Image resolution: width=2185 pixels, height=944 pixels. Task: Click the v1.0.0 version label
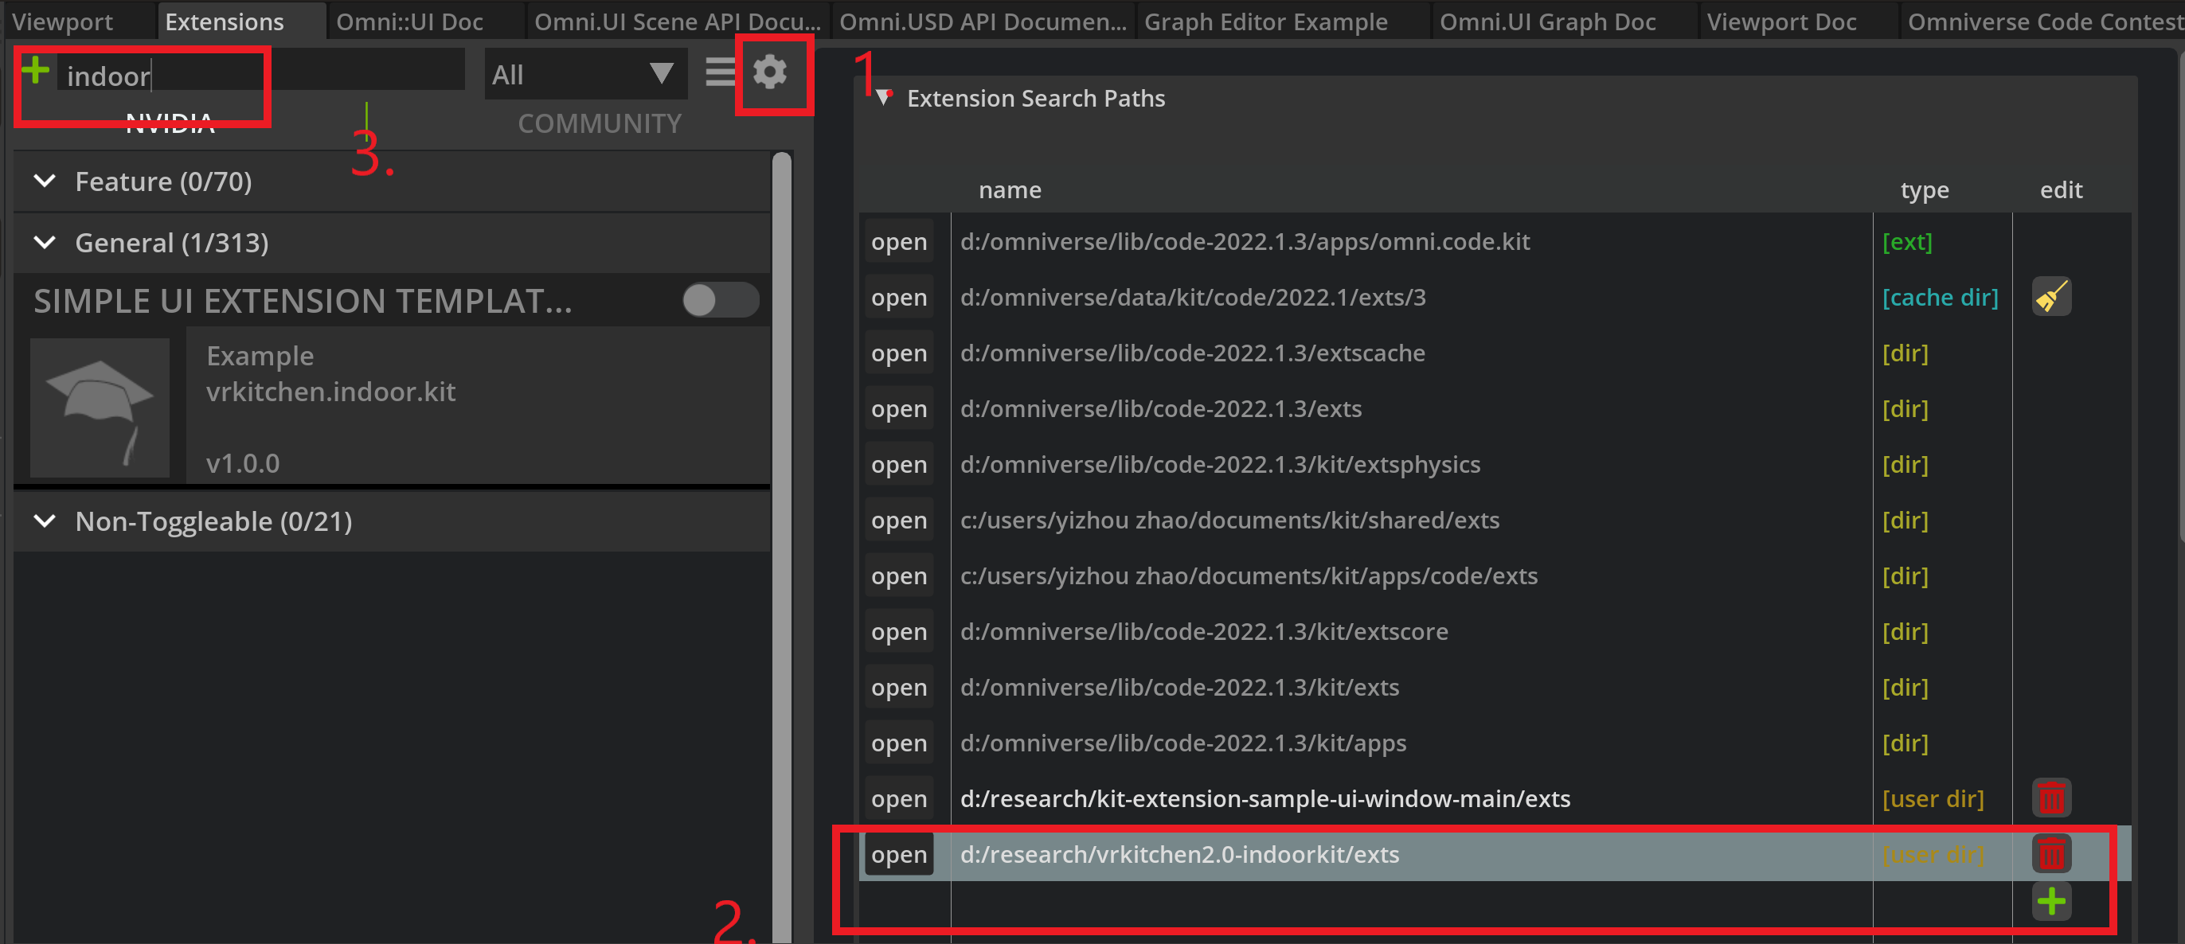pos(243,463)
